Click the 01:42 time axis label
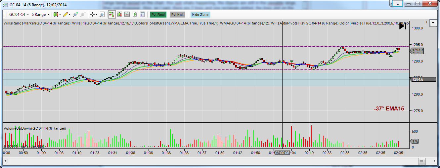Viewport: 440px width, 168px height. 238,153
